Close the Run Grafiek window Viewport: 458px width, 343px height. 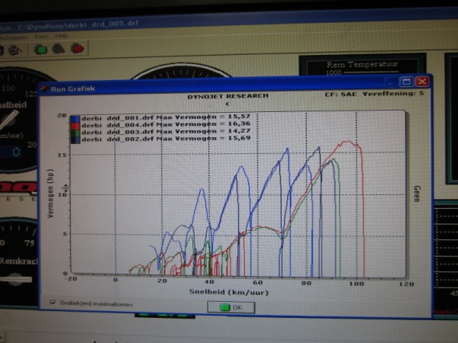click(x=422, y=82)
